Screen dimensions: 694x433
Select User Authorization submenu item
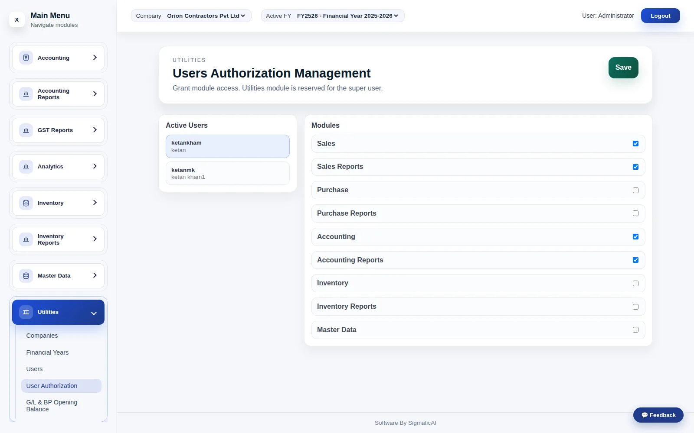click(61, 386)
